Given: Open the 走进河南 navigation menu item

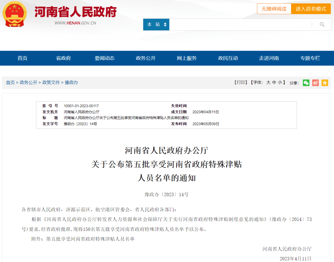Looking at the screenshot, I should tap(269, 58).
